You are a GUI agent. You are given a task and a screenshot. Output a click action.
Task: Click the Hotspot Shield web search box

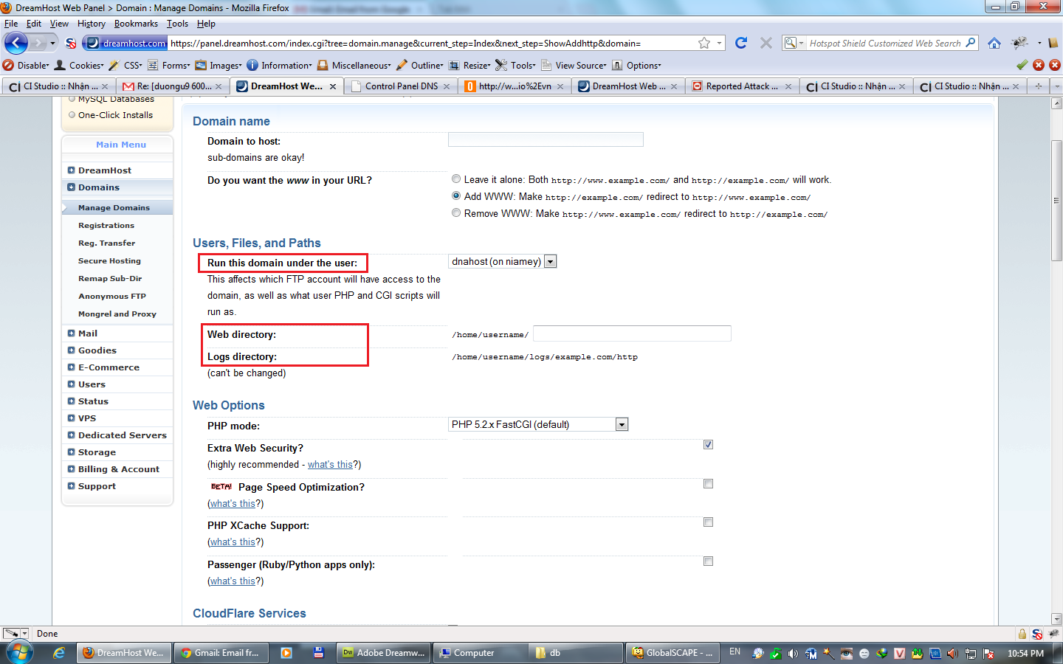tap(886, 43)
